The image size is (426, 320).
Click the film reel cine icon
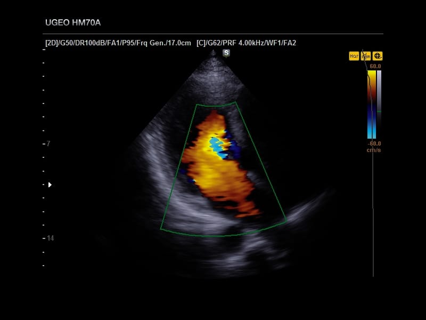coord(378,56)
